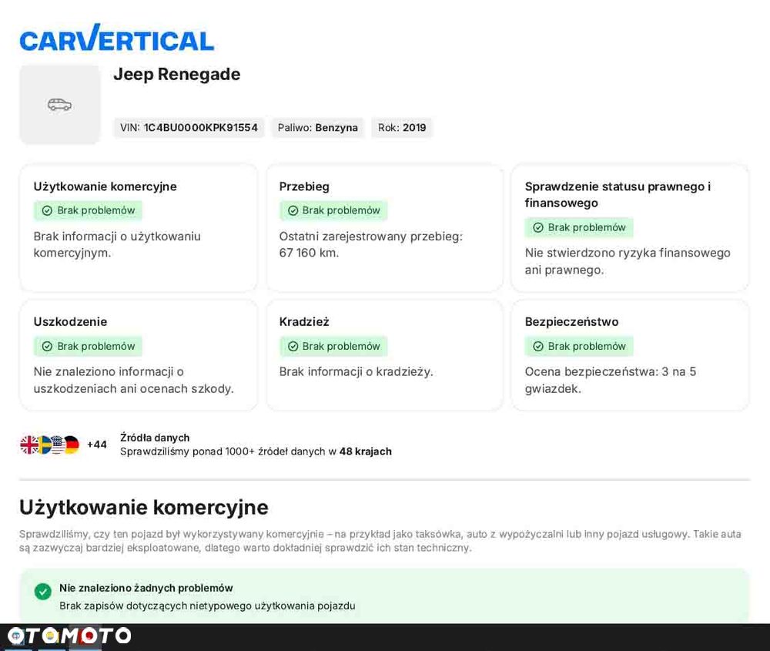Click the Przebieg card heading
Screen dimensions: 770x651
point(304,186)
